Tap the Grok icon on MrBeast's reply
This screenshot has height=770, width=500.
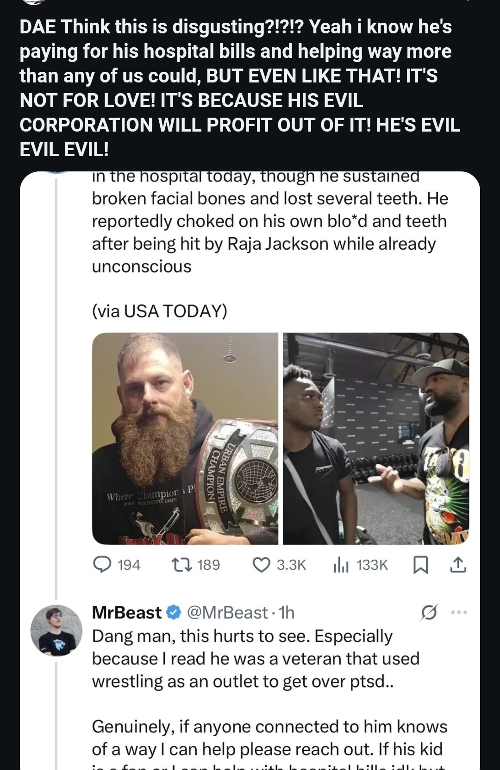(x=429, y=612)
